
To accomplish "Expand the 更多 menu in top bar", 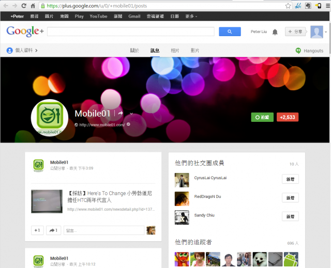I will click(x=191, y=16).
